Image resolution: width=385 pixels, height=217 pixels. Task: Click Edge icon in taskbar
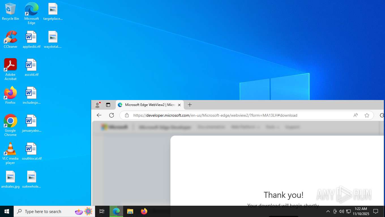(x=116, y=211)
